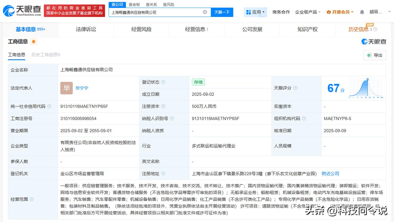Click the 毕 avatar of legal representative
The height and width of the screenshot is (222, 394).
click(x=66, y=88)
